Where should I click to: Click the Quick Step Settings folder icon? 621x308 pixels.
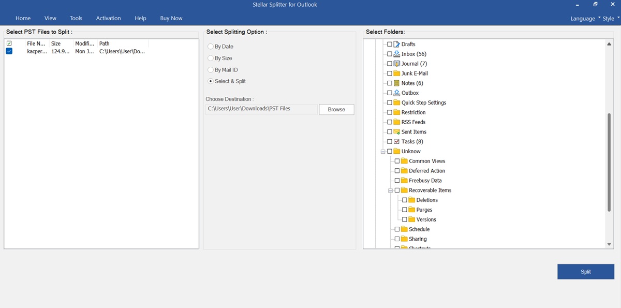tap(397, 102)
